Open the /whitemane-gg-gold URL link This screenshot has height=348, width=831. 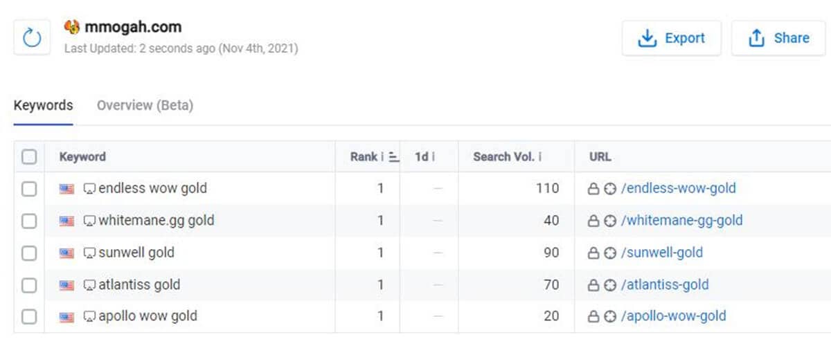(x=681, y=221)
